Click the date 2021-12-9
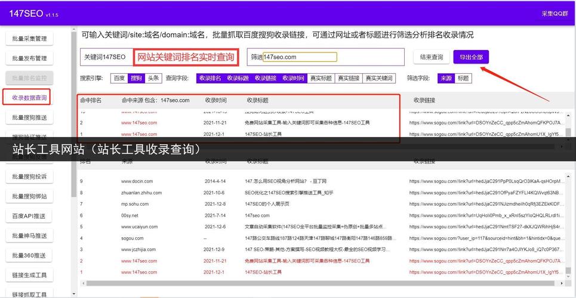 pos(214,250)
